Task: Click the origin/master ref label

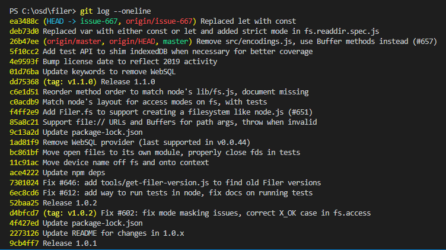Action: 74,41
